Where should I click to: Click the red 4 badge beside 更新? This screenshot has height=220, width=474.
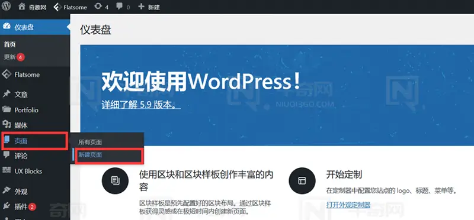coord(21,57)
